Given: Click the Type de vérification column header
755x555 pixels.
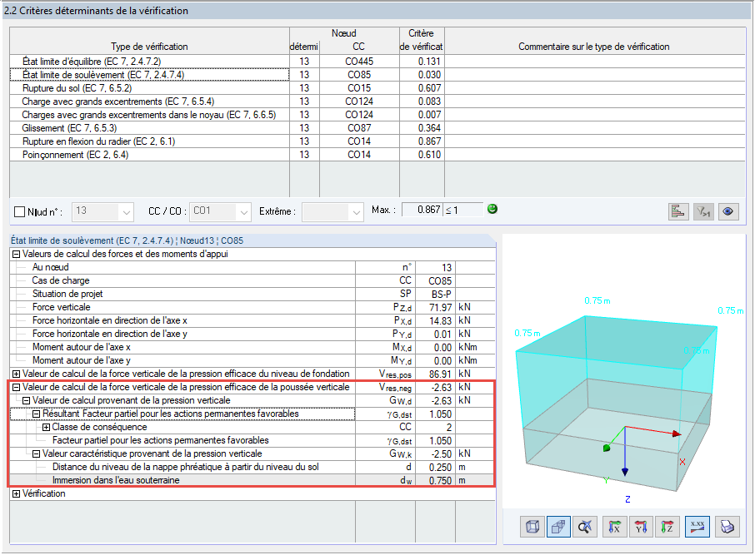Looking at the screenshot, I should point(149,41).
